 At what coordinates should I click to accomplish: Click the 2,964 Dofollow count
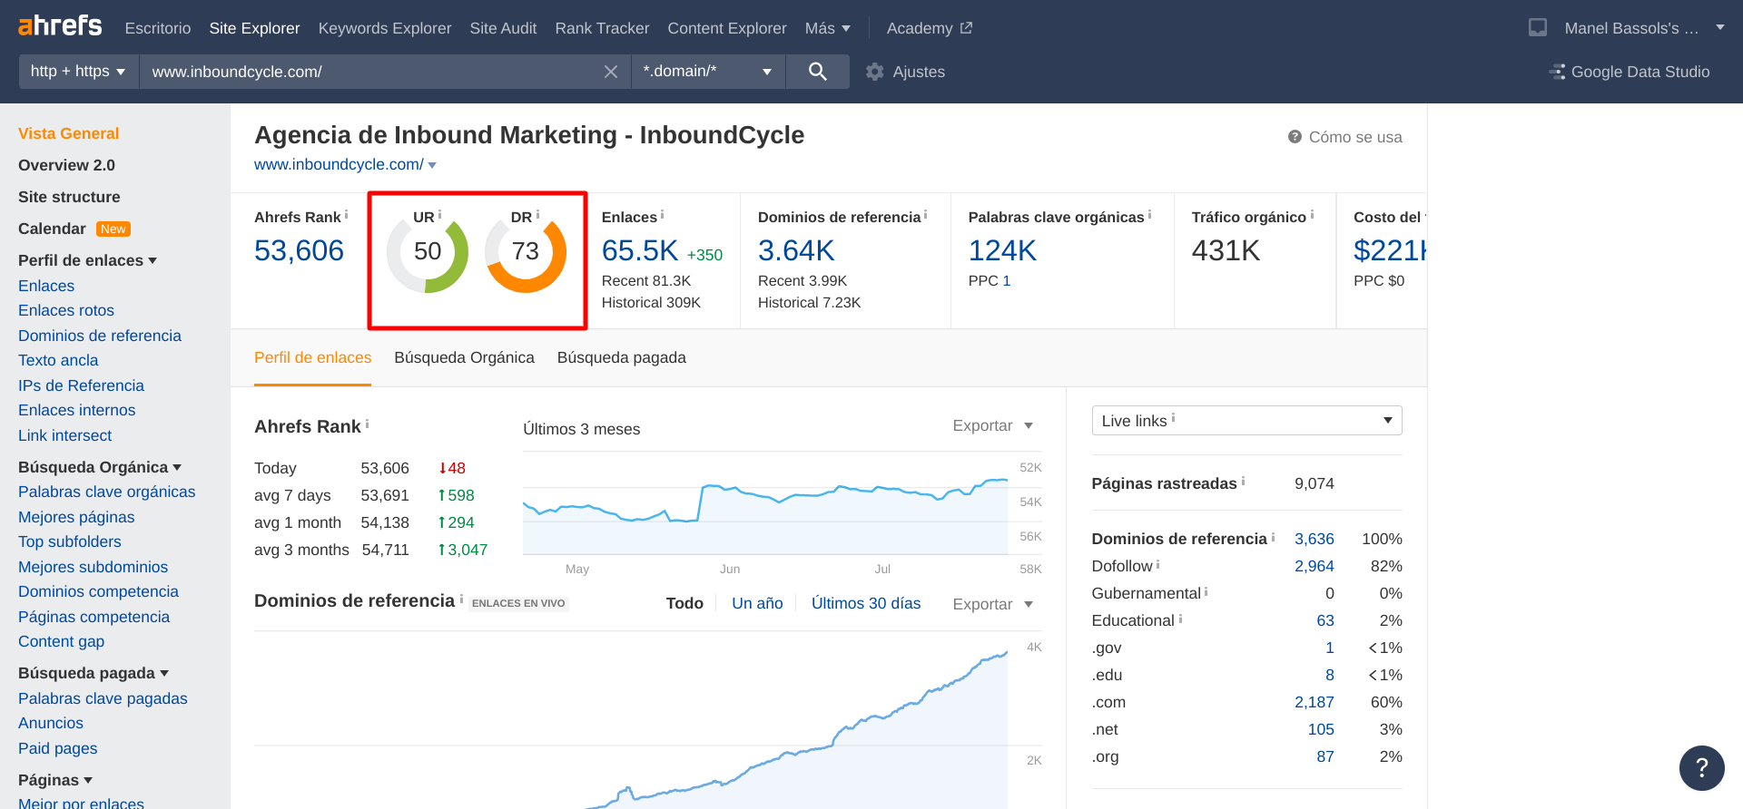(x=1315, y=566)
